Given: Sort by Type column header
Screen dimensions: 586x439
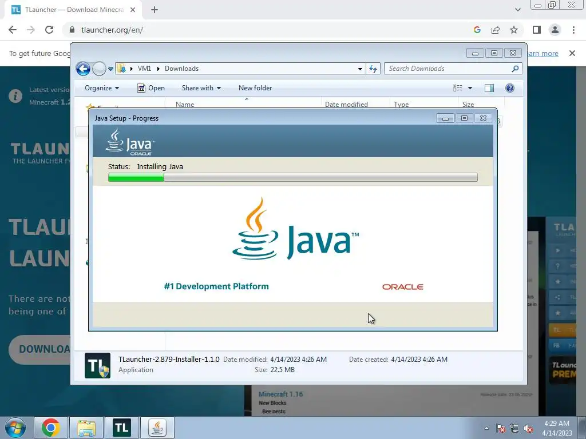Looking at the screenshot, I should 424,104.
